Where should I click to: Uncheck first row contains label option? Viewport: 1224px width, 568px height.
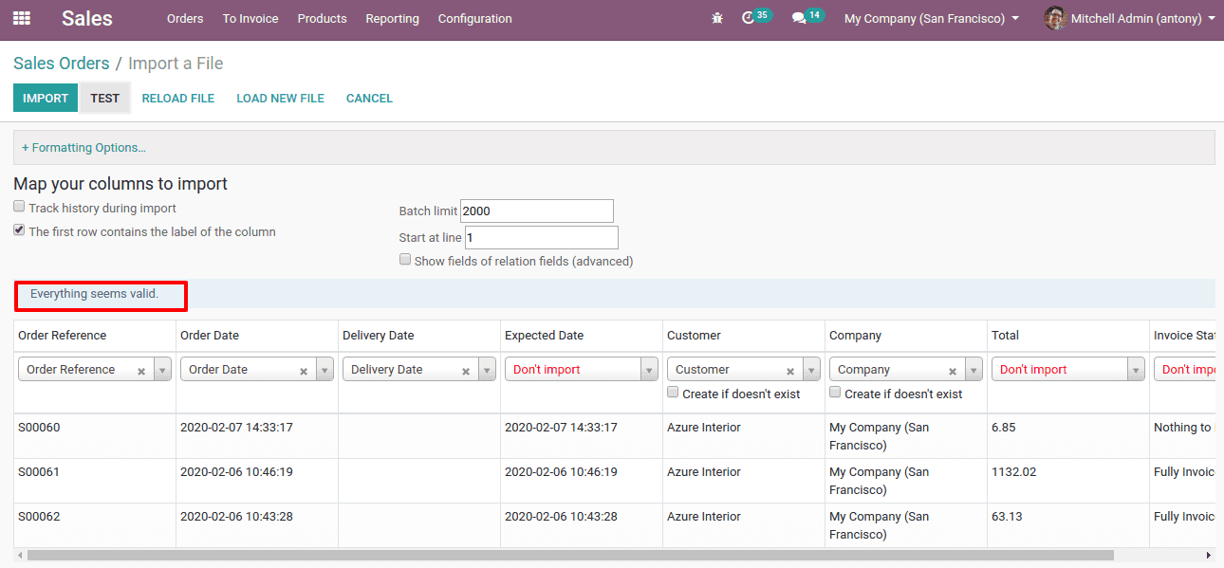pos(19,230)
